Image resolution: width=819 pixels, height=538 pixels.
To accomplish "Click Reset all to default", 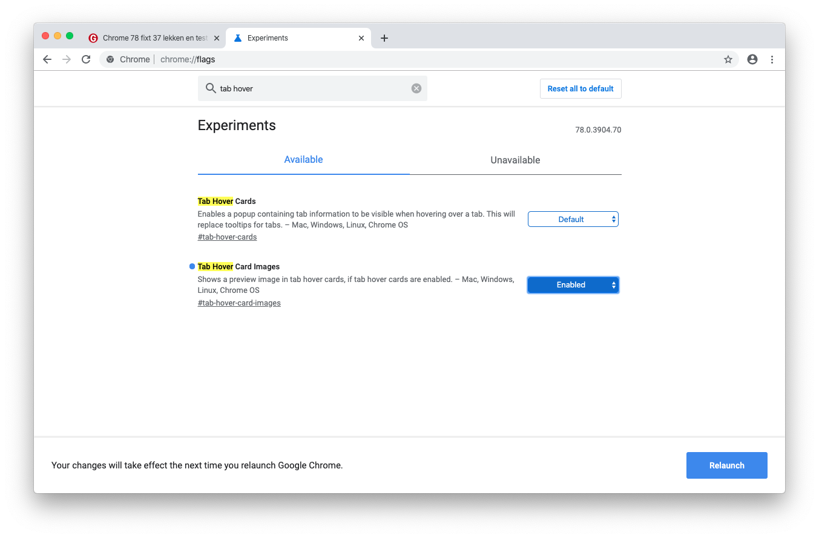I will tap(580, 88).
